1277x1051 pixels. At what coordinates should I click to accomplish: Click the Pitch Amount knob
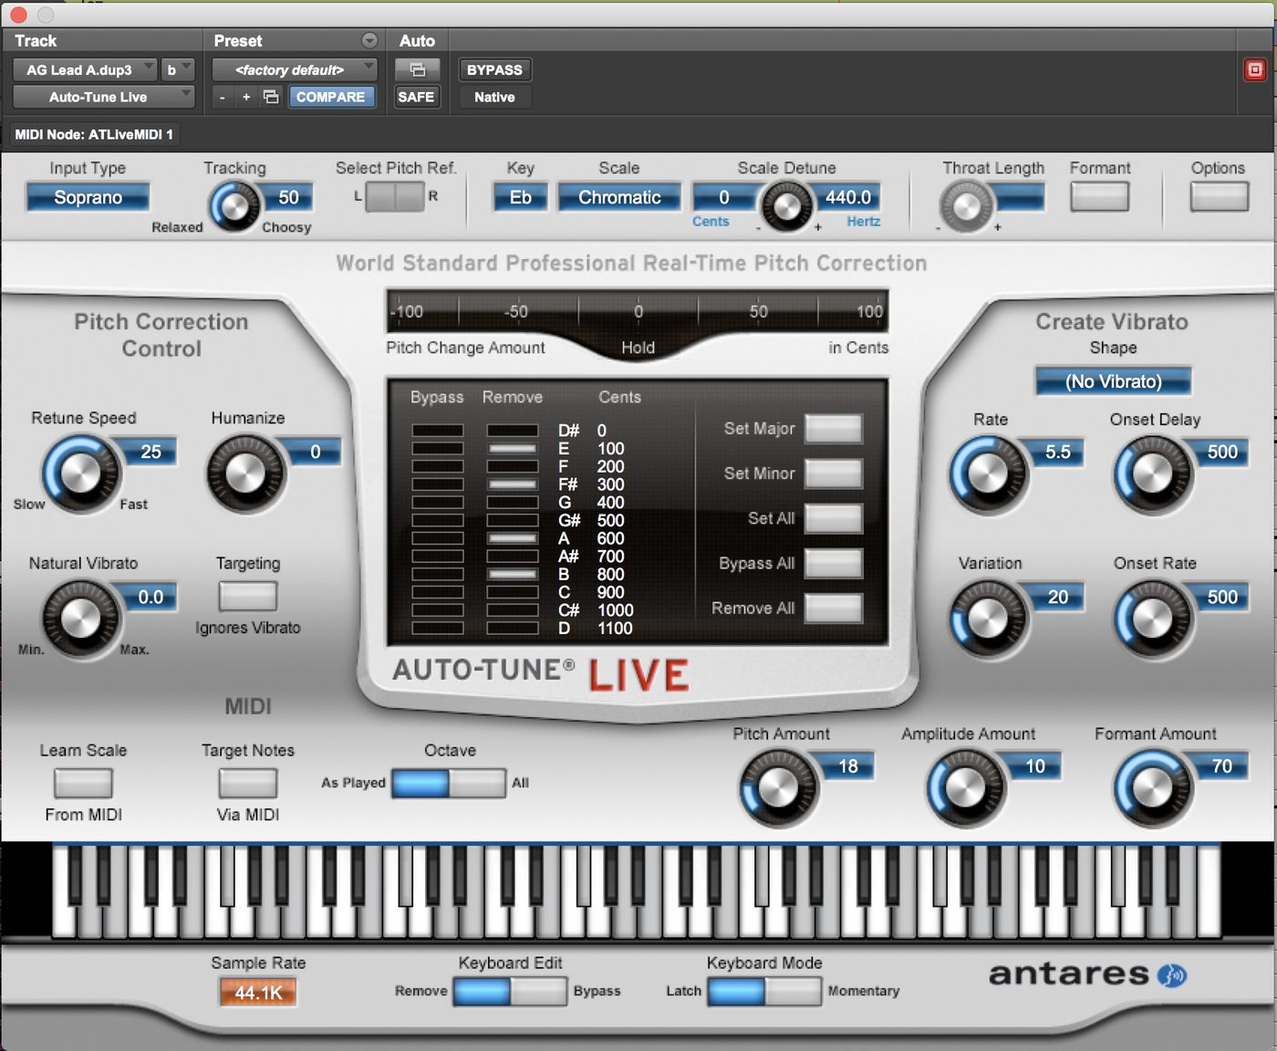(x=779, y=788)
